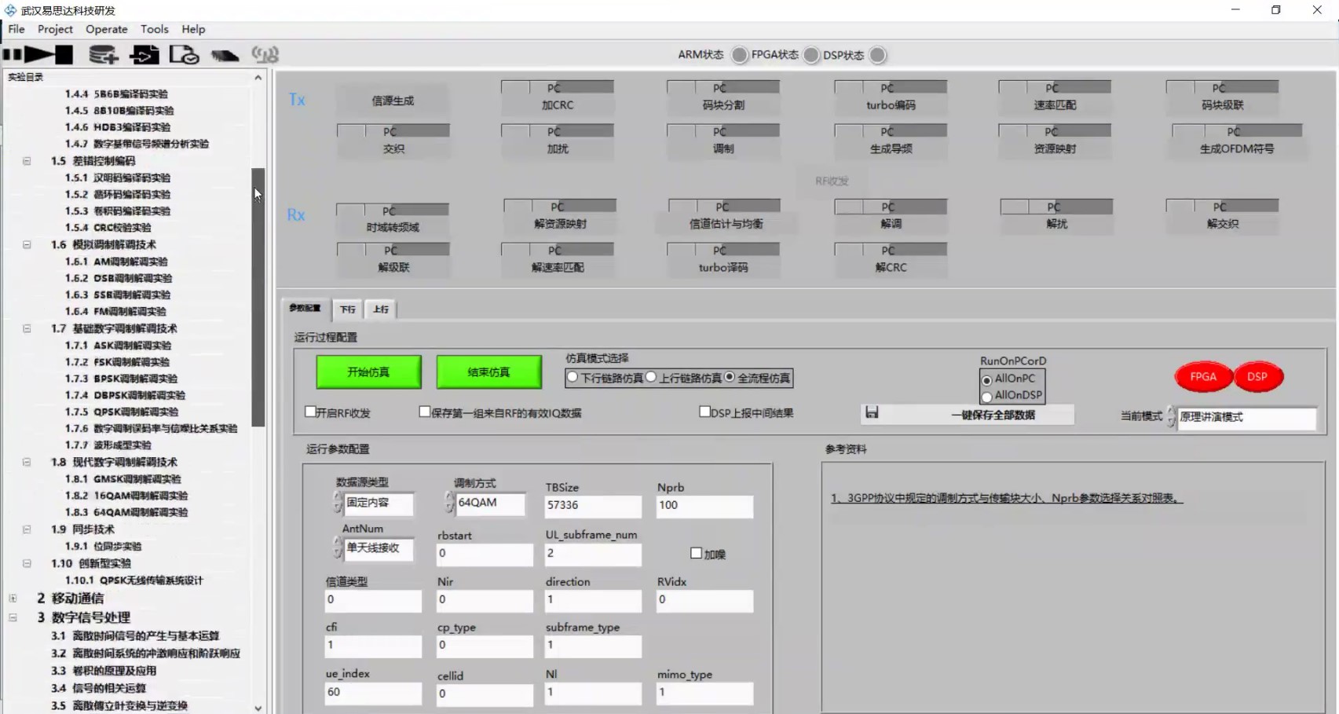The width and height of the screenshot is (1339, 714).
Task: Enable the 开启RF收发 checkbox
Action: [311, 412]
